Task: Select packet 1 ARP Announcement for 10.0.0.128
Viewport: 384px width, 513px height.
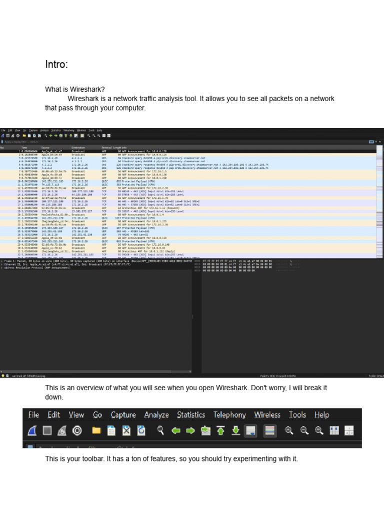Action: [x=188, y=151]
